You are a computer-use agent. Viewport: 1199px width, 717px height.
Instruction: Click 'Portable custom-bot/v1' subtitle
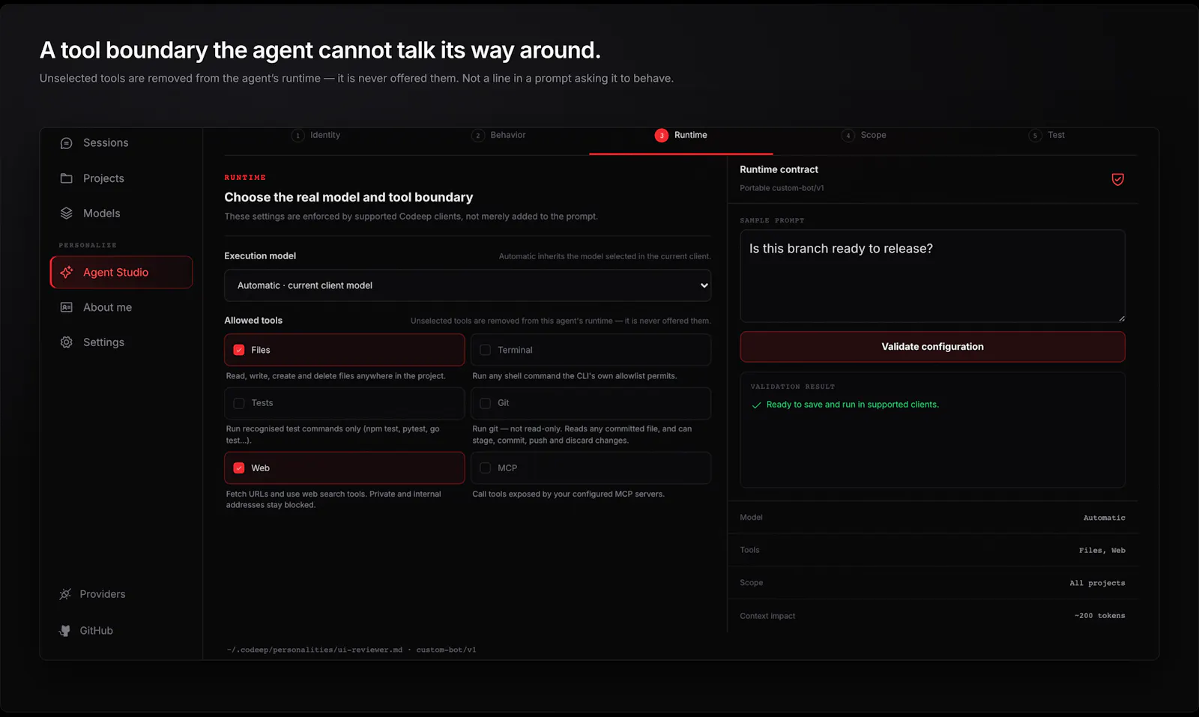coord(782,188)
